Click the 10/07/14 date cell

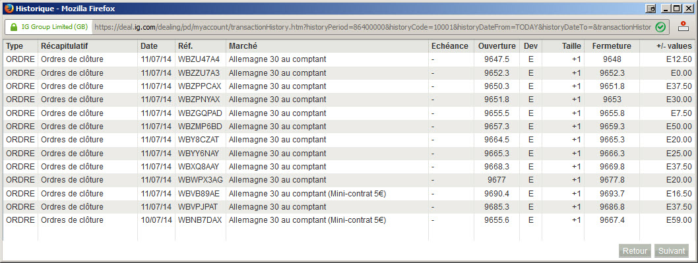156,220
